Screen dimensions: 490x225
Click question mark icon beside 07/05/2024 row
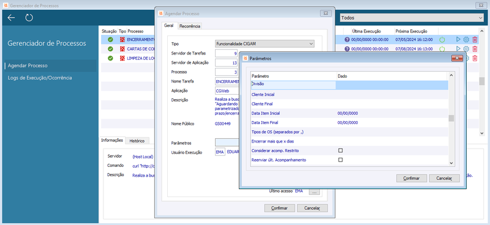pyautogui.click(x=347, y=40)
